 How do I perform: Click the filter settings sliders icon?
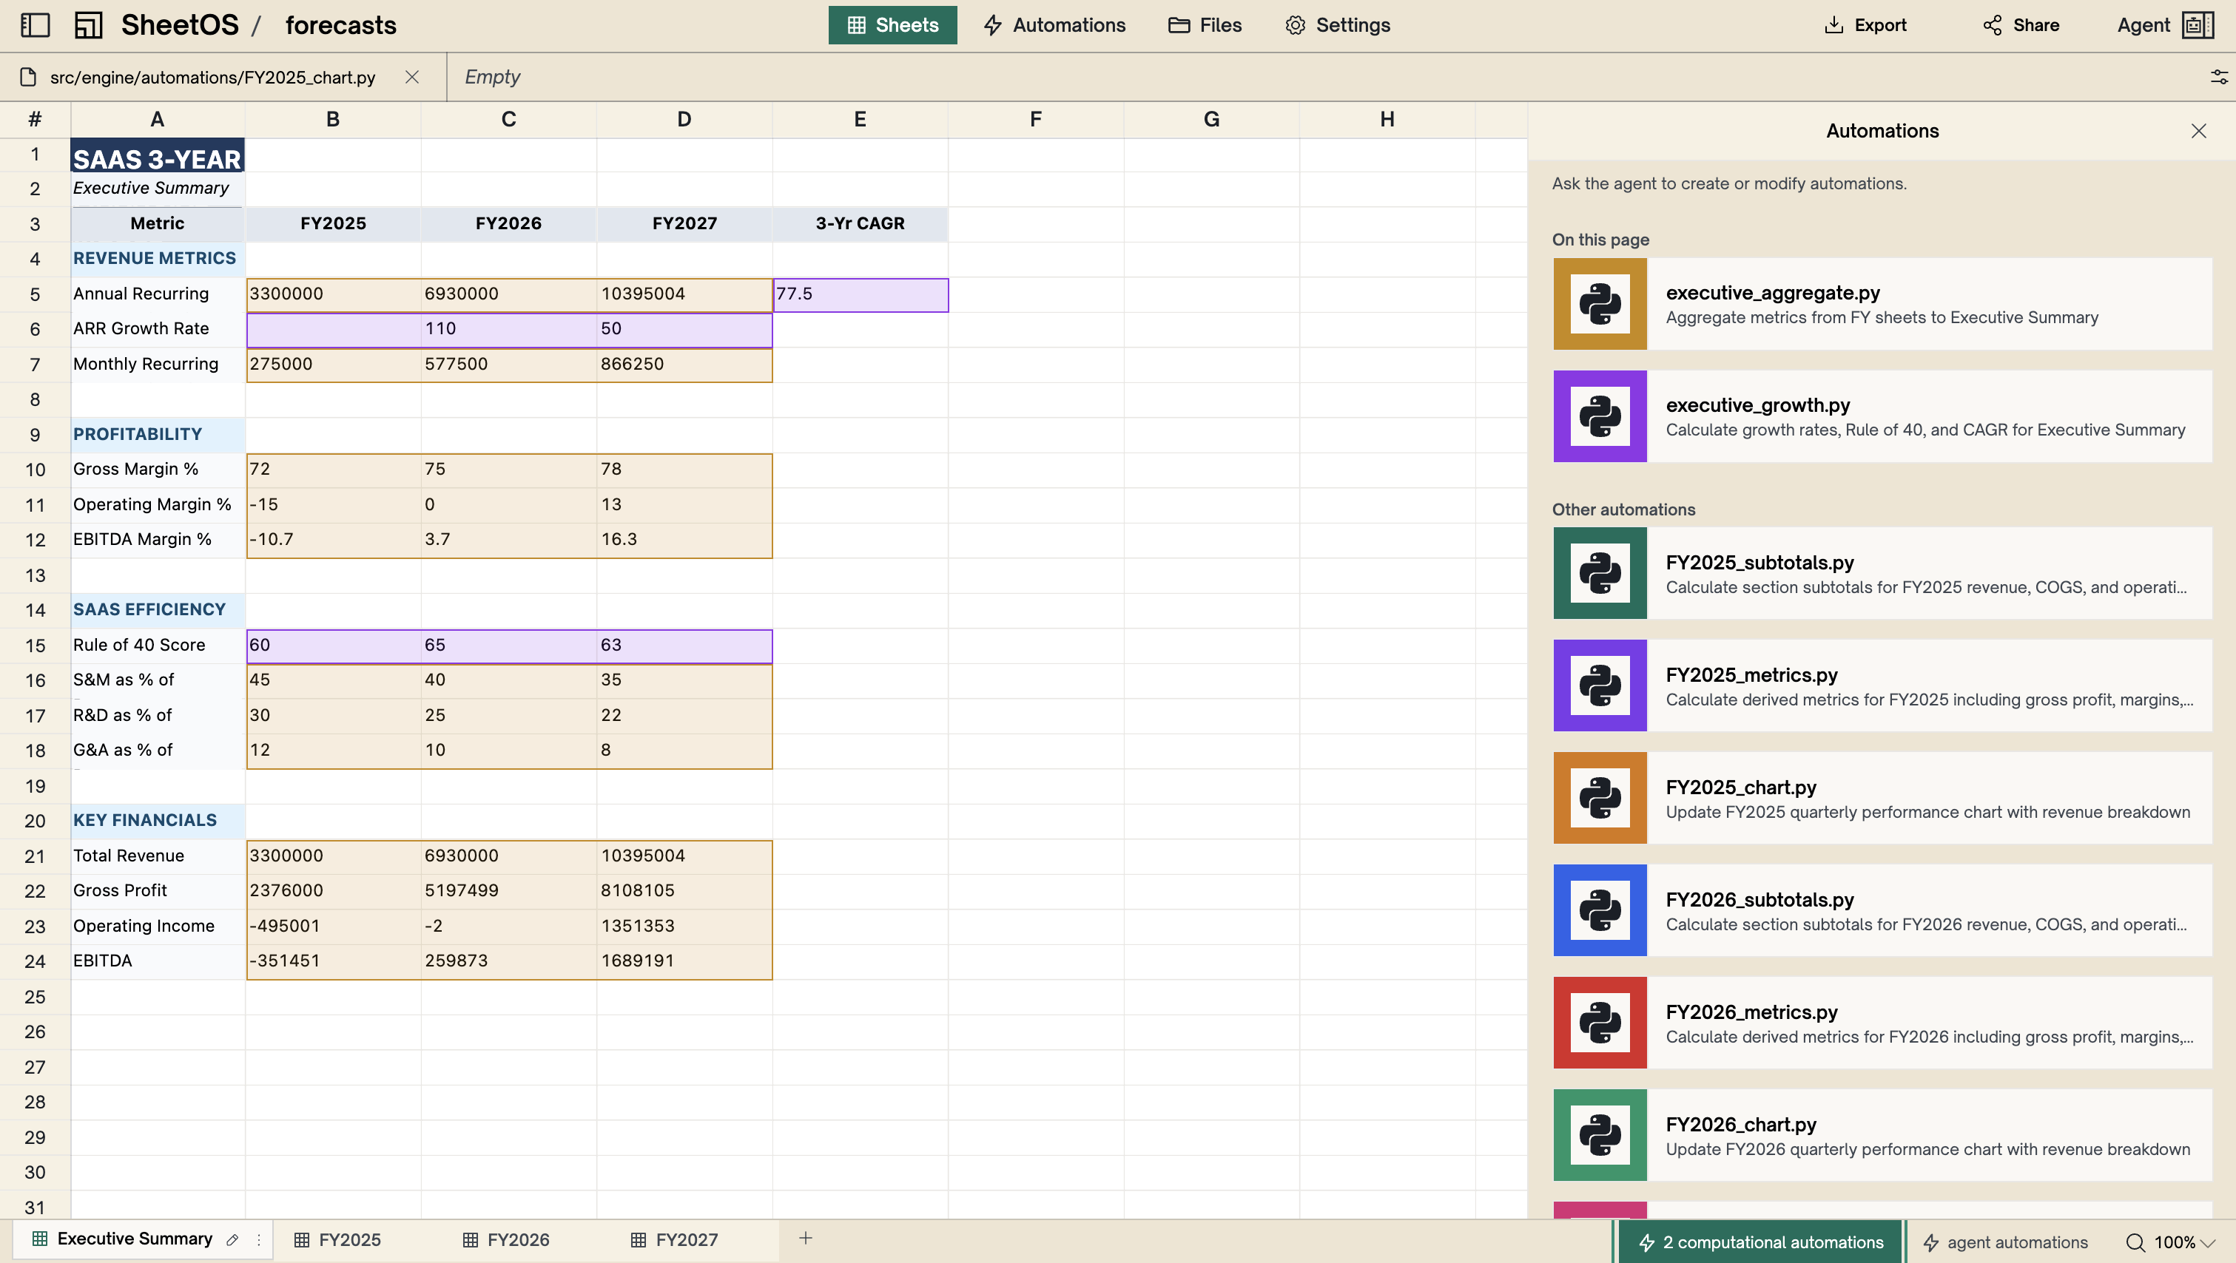click(x=2218, y=77)
